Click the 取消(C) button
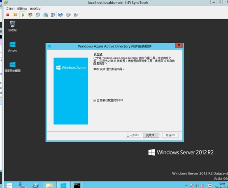The height and width of the screenshot is (188, 228). coord(170,135)
